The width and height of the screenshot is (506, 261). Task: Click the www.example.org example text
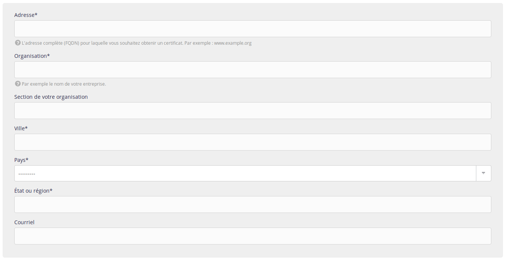(x=233, y=43)
